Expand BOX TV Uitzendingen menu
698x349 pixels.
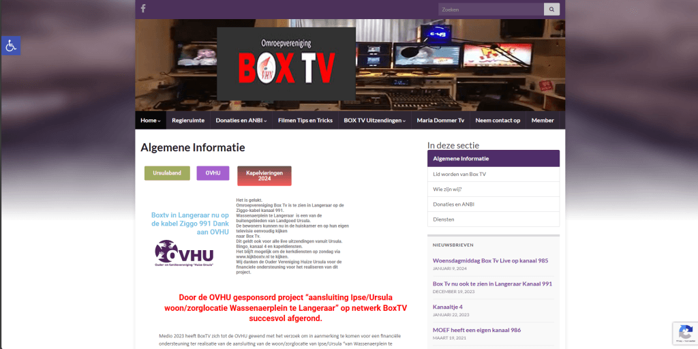pyautogui.click(x=374, y=121)
